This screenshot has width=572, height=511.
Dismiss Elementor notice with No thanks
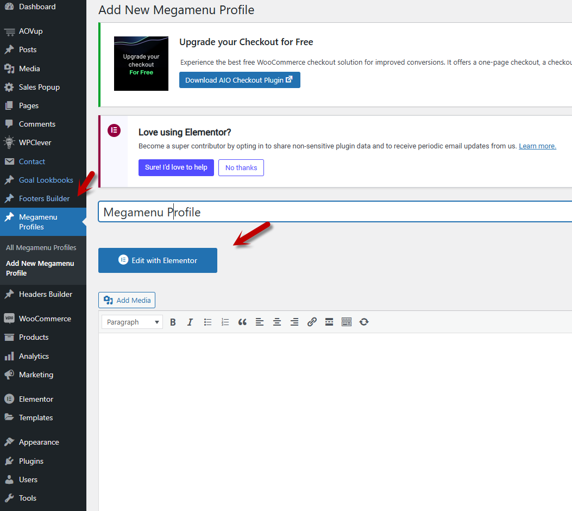click(x=241, y=167)
